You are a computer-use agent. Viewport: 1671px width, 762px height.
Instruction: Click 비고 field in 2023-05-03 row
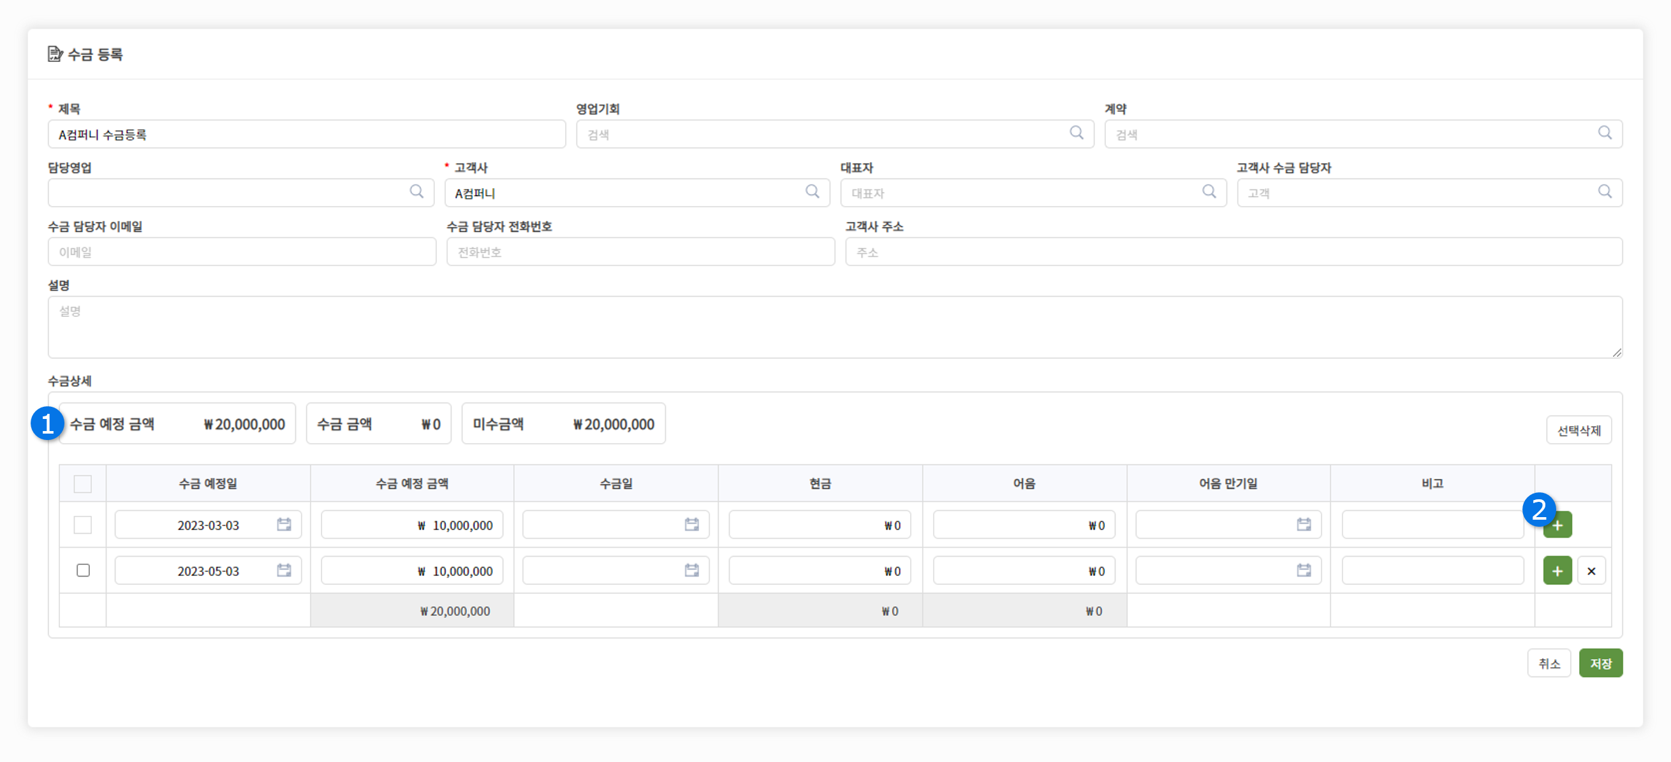1432,571
